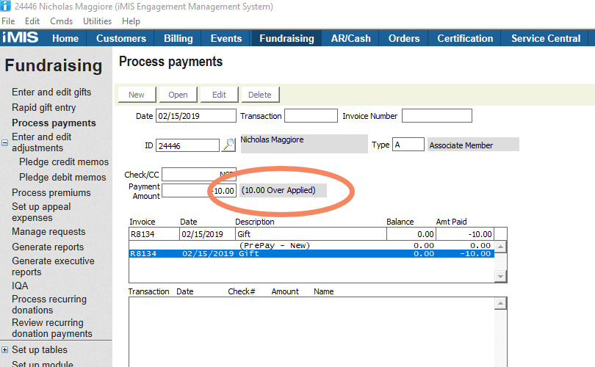Viewport: 595px width, 367px height.
Task: Open the Fundraising tab
Action: click(x=286, y=38)
